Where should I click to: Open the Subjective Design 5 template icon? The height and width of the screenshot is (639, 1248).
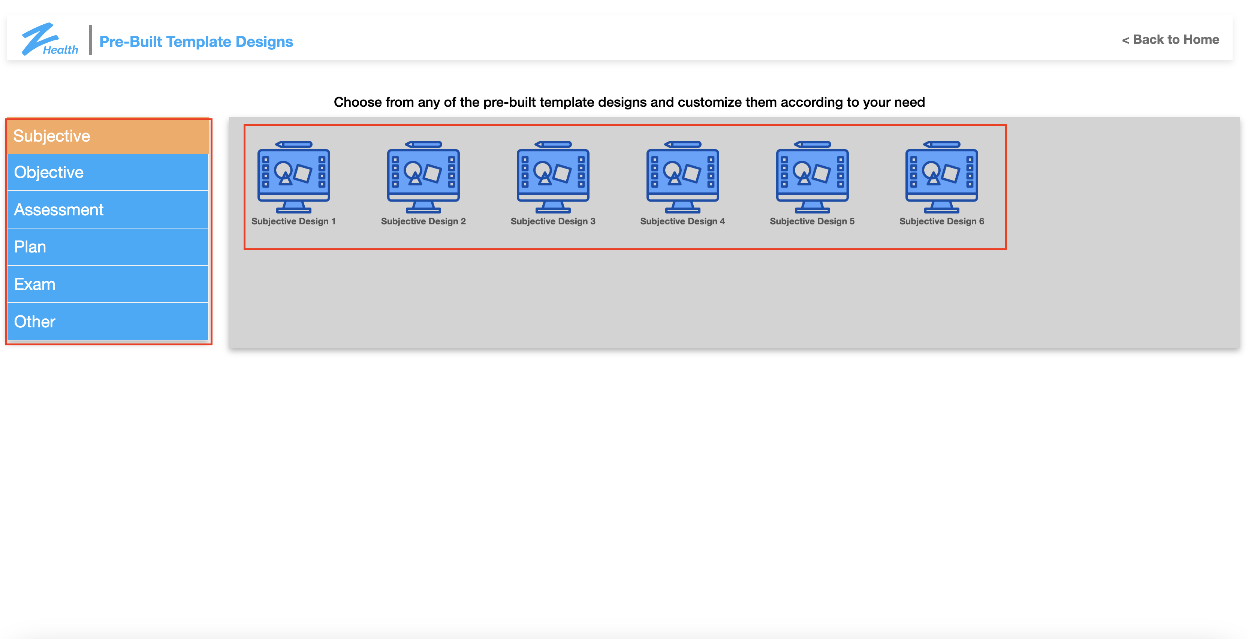(812, 177)
